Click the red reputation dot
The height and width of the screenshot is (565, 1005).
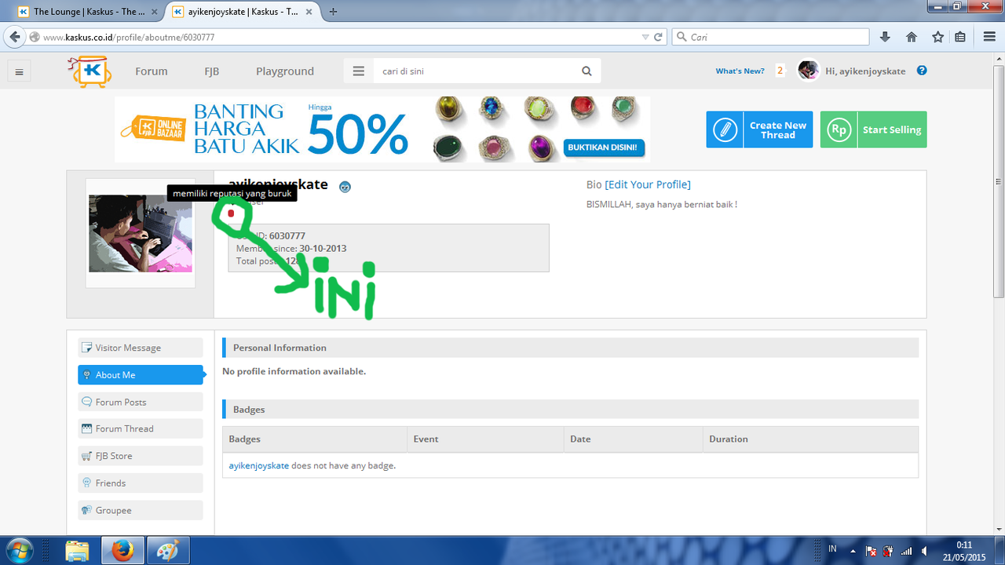(231, 213)
